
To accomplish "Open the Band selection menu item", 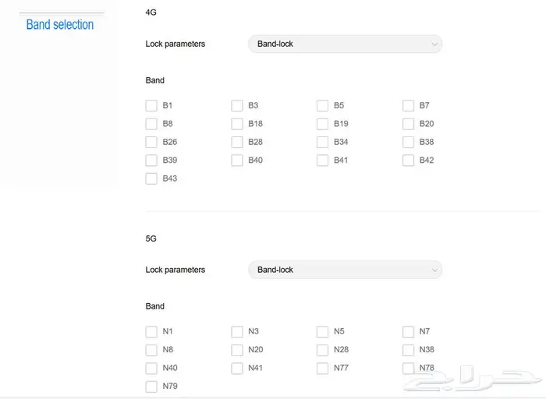I will point(60,25).
